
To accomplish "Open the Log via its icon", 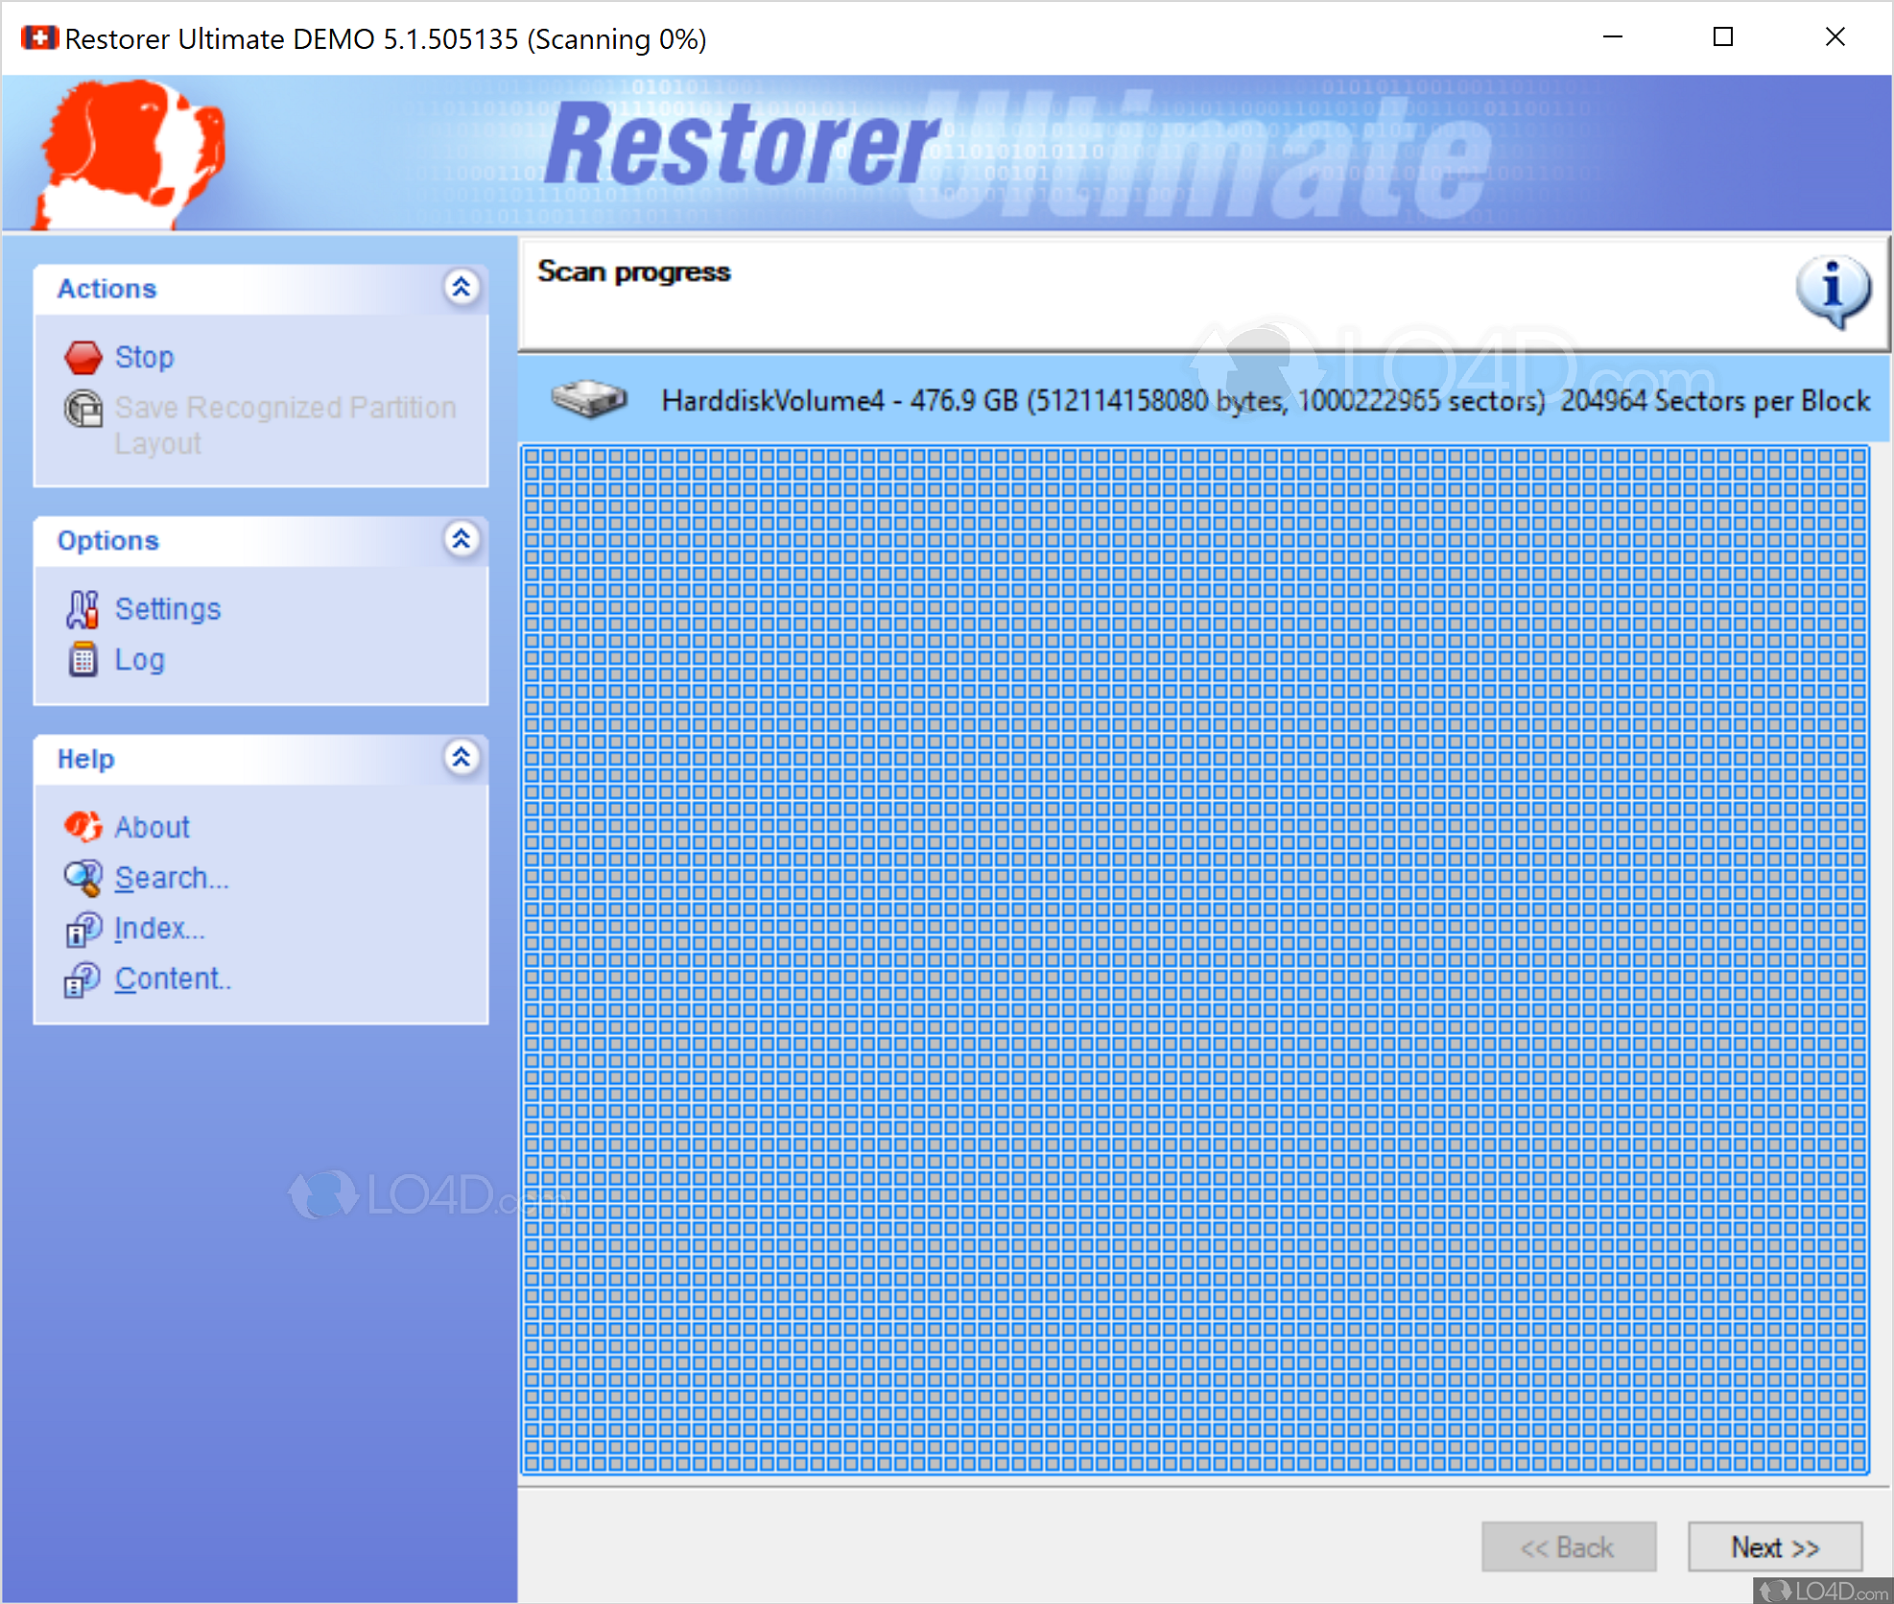I will click(83, 659).
